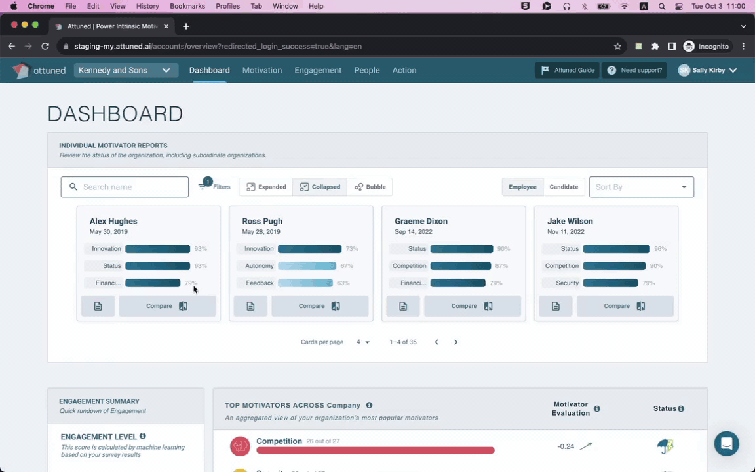Compare Graeme Dixon
The height and width of the screenshot is (472, 755).
[473, 306]
